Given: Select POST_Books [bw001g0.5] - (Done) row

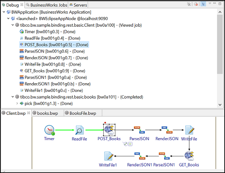Looking at the screenshot, I should tap(54, 45).
